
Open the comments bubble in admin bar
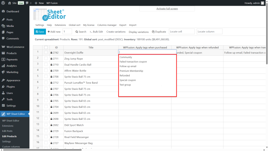tap(27, 3)
